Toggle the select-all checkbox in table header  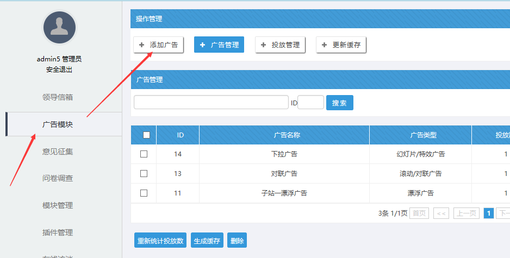(x=146, y=135)
